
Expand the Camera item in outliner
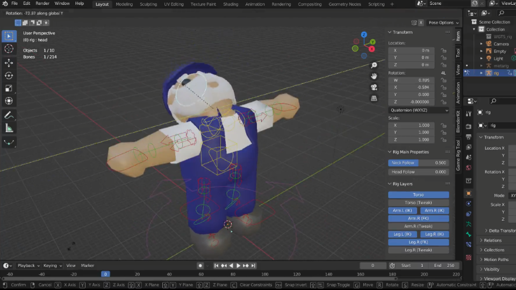482,44
